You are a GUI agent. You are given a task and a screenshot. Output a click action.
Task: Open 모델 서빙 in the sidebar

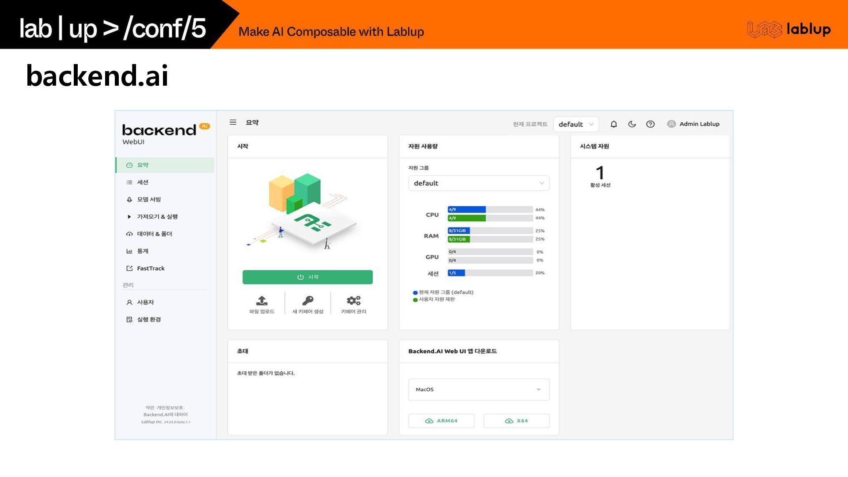[x=149, y=199]
